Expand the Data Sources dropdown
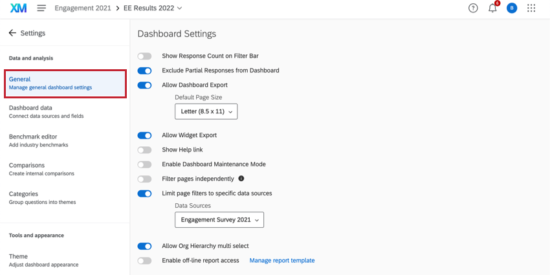The height and width of the screenshot is (275, 550). tap(219, 220)
